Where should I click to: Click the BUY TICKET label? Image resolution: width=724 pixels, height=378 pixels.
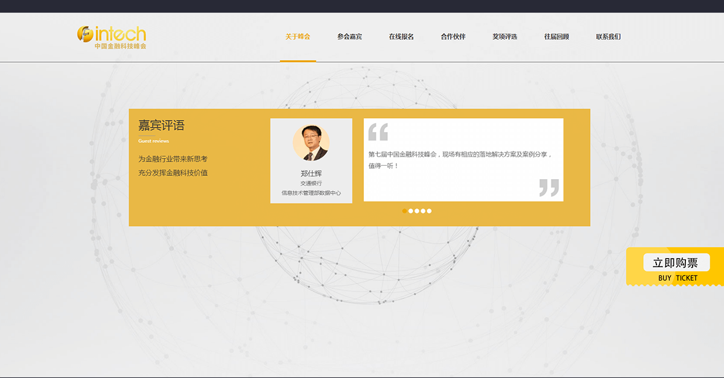point(678,278)
